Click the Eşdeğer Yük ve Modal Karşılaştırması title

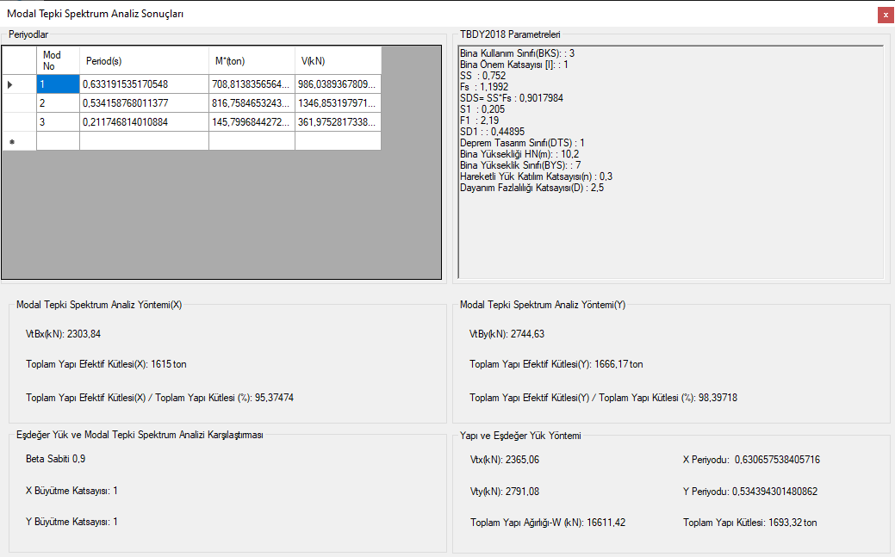[x=140, y=435]
